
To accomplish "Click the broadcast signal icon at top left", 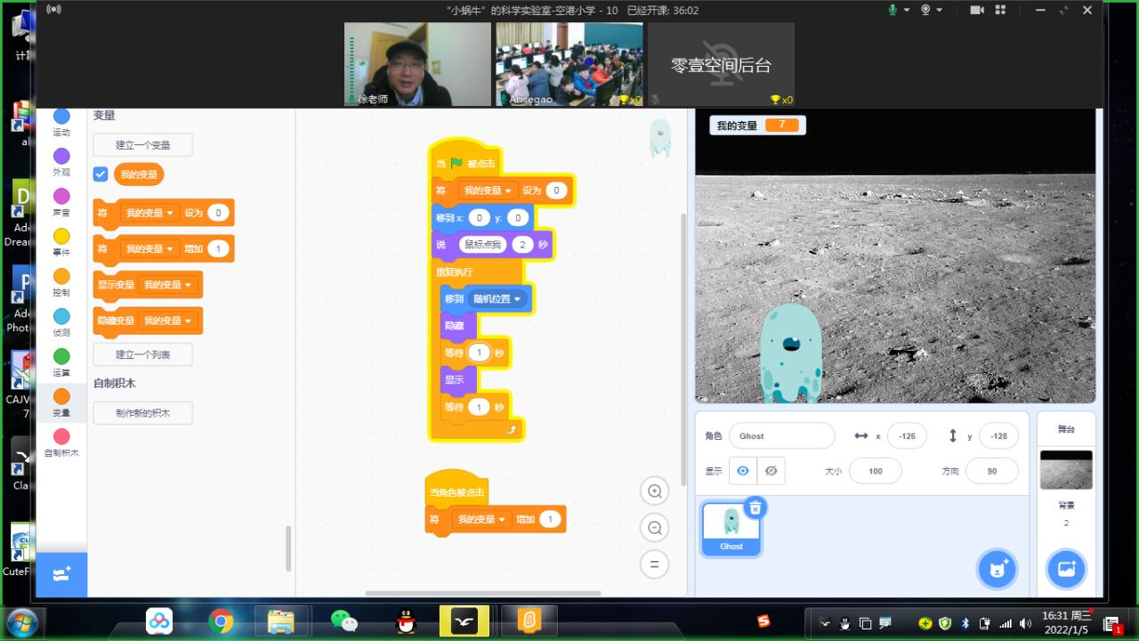I will point(53,10).
